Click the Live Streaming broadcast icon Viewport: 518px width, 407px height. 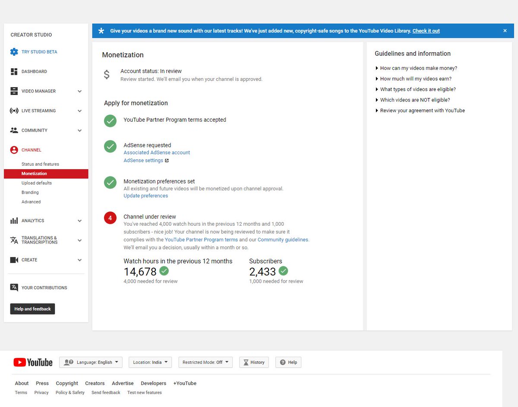click(x=14, y=111)
